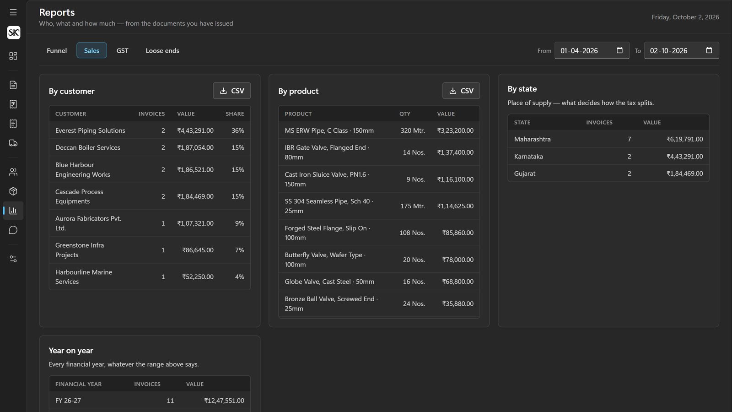Select the Deccan Boiler Services row
Viewport: 732px width, 412px height.
coord(150,147)
